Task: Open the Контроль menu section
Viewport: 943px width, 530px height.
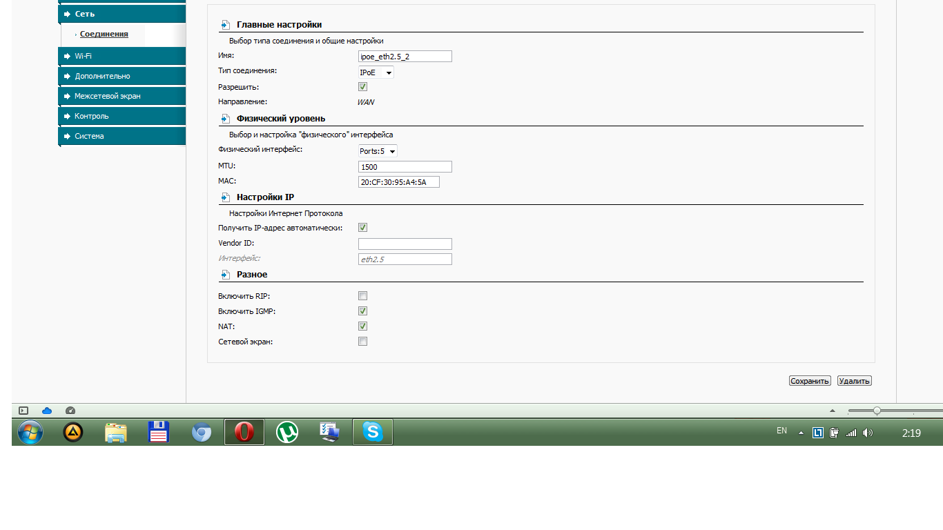Action: 122,116
